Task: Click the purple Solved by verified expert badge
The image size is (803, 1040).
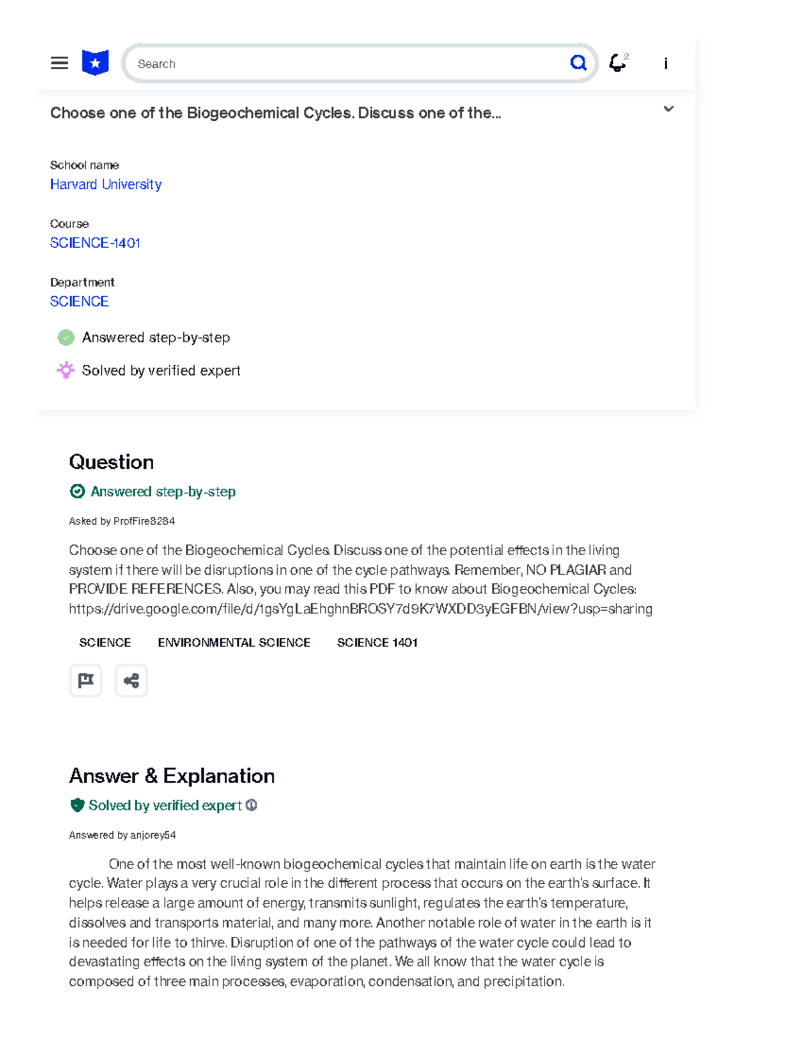Action: (66, 370)
